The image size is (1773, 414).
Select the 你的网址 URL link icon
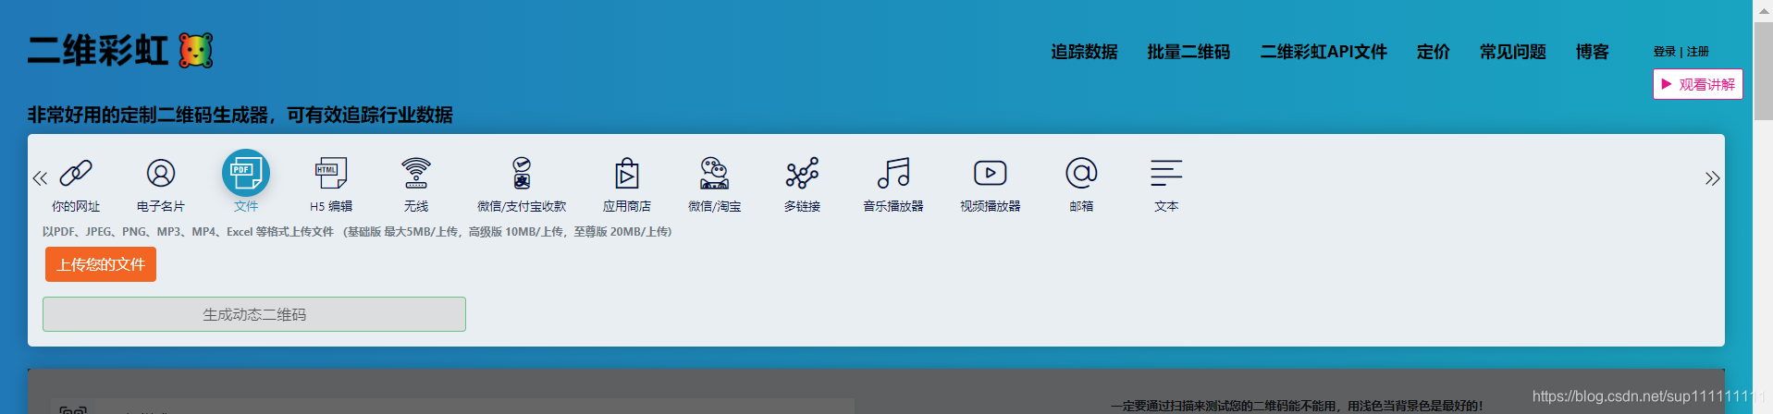pyautogui.click(x=76, y=173)
